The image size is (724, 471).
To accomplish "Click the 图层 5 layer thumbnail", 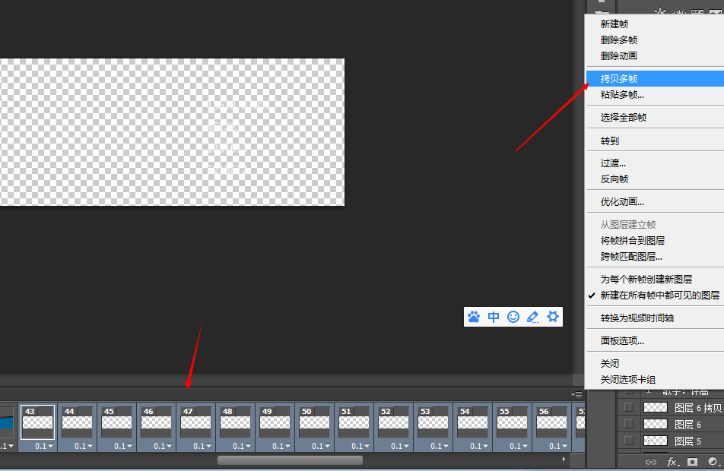I will point(656,441).
